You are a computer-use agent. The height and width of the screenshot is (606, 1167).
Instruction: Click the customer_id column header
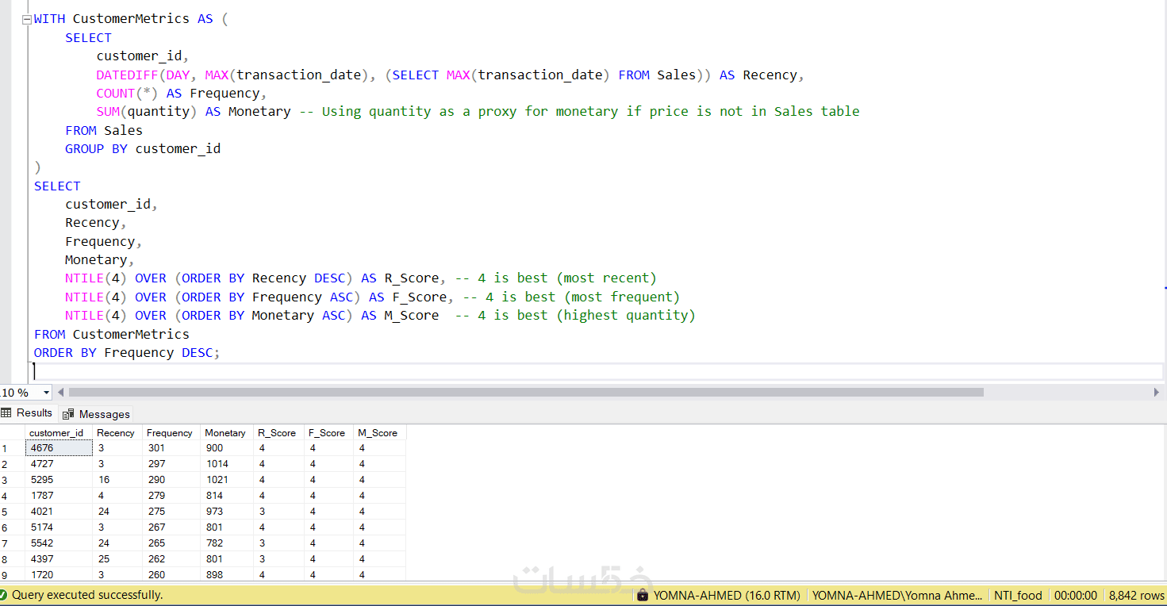point(59,433)
